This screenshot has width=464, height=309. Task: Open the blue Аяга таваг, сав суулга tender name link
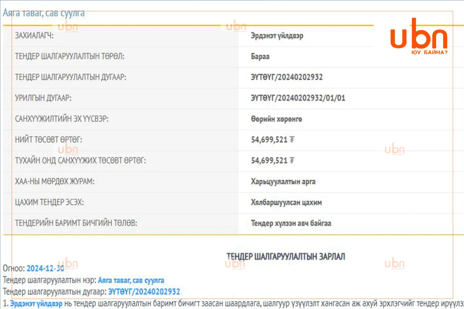131,280
